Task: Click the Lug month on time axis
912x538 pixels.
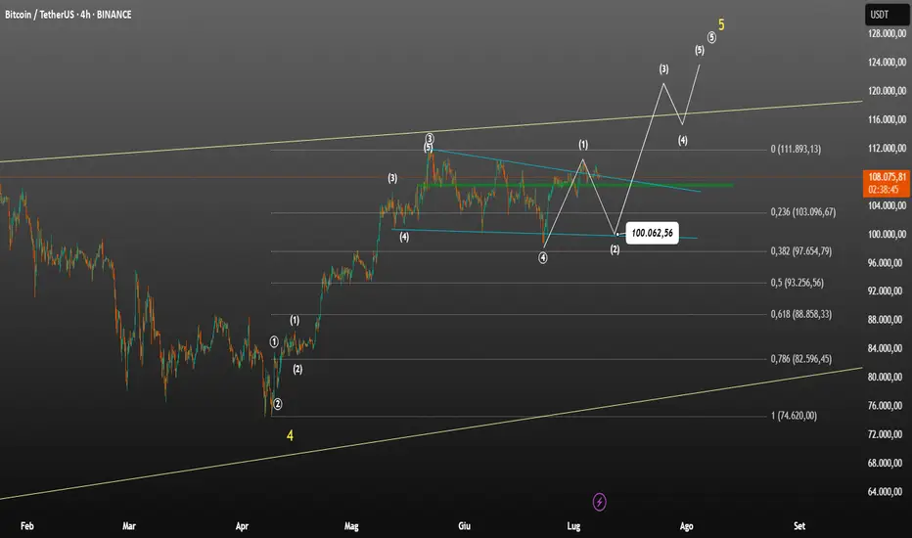Action: click(573, 526)
